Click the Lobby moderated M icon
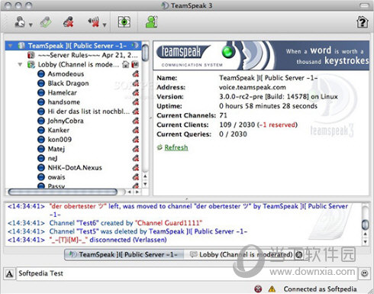The width and height of the screenshot is (374, 294). click(135, 64)
